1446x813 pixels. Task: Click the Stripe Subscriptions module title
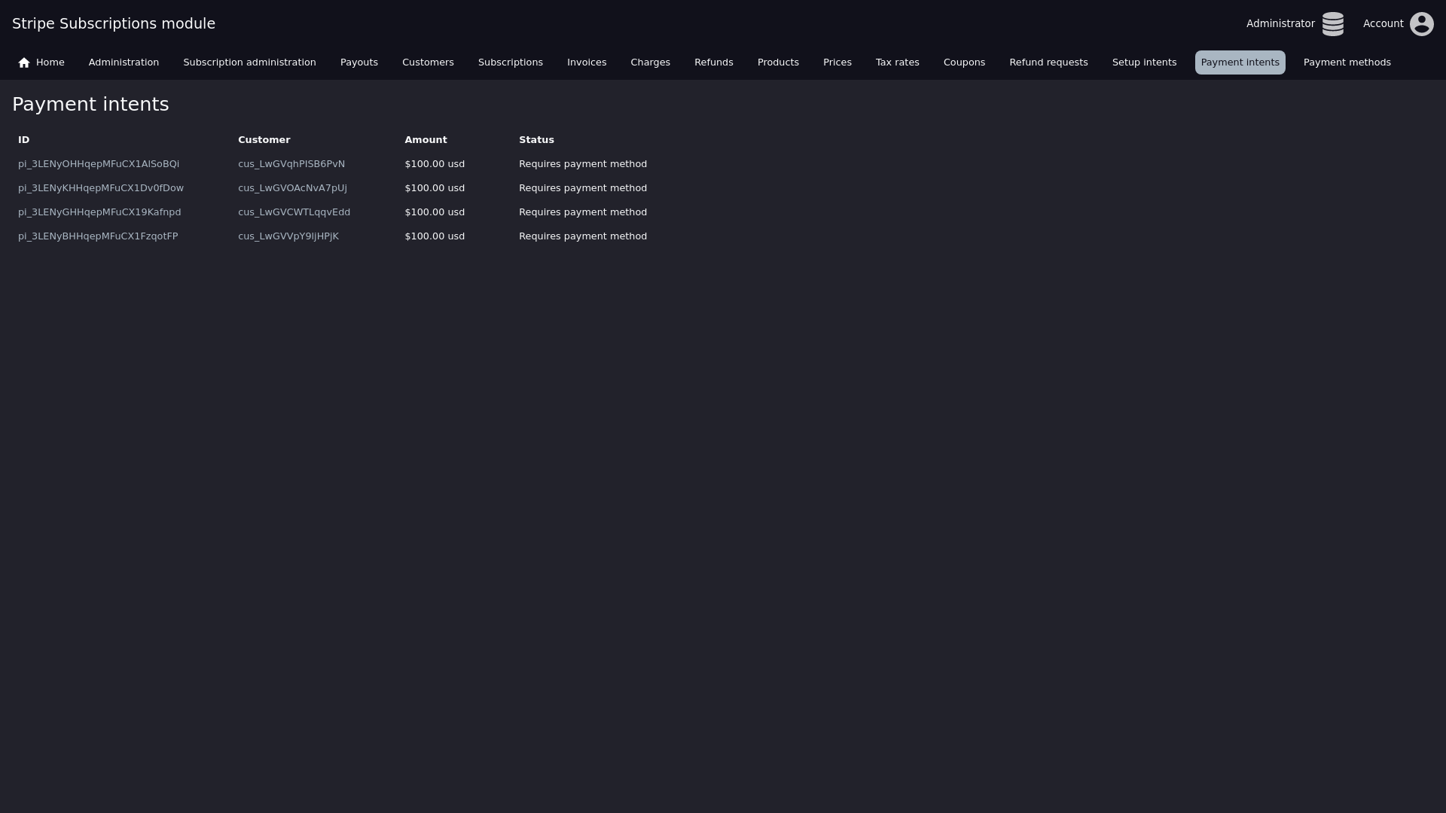click(114, 23)
